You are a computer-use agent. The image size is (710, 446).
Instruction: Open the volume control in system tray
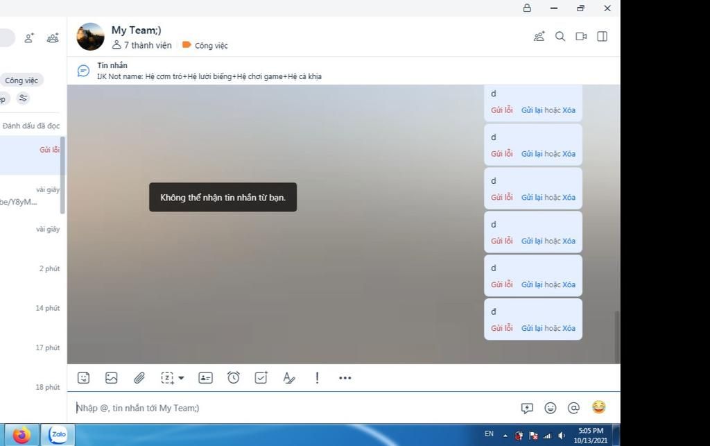point(562,436)
